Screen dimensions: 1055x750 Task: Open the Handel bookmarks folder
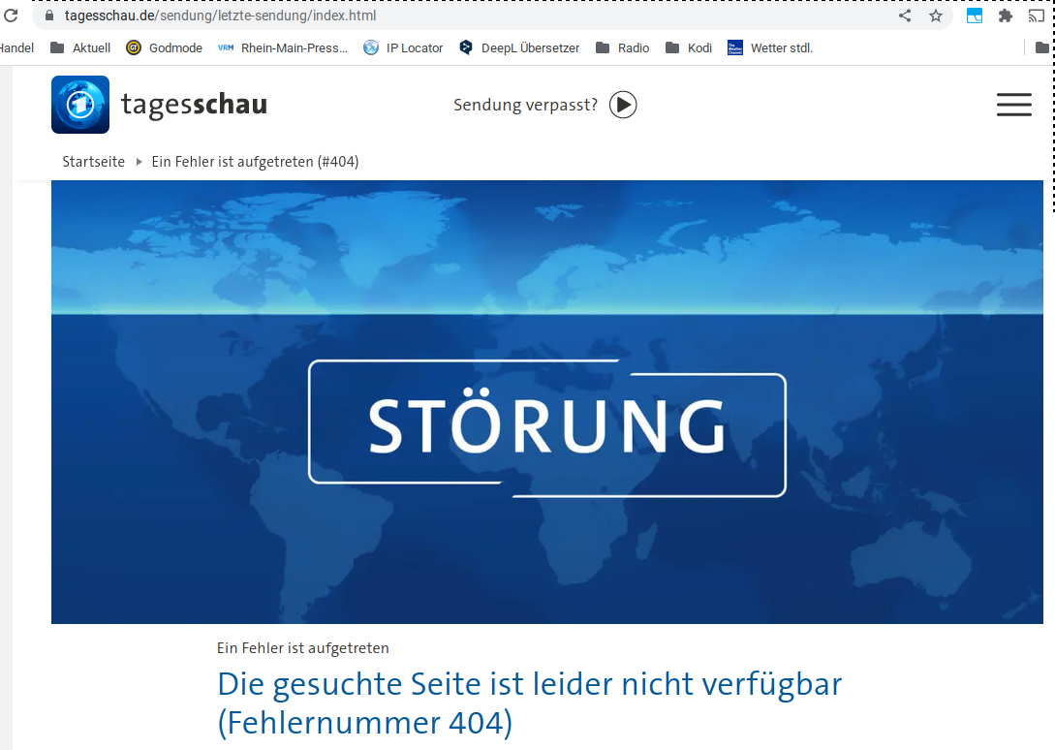(16, 47)
